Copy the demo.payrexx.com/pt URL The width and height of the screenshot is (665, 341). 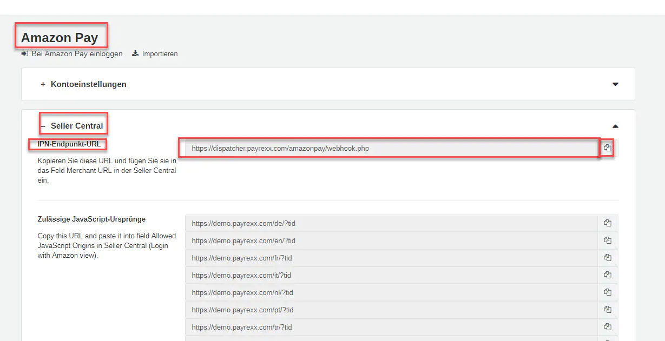(608, 310)
